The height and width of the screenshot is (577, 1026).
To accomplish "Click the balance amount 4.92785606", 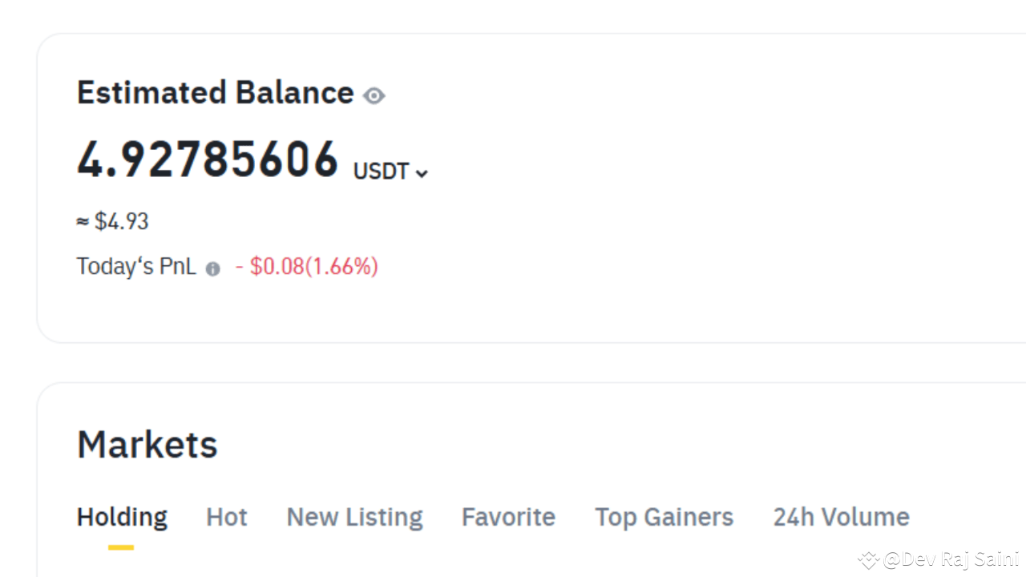I will tap(208, 159).
